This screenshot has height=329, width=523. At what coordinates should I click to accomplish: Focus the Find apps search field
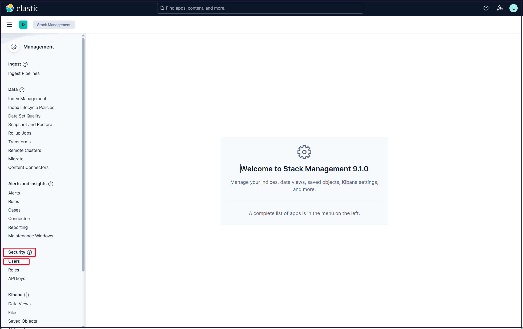coord(260,8)
